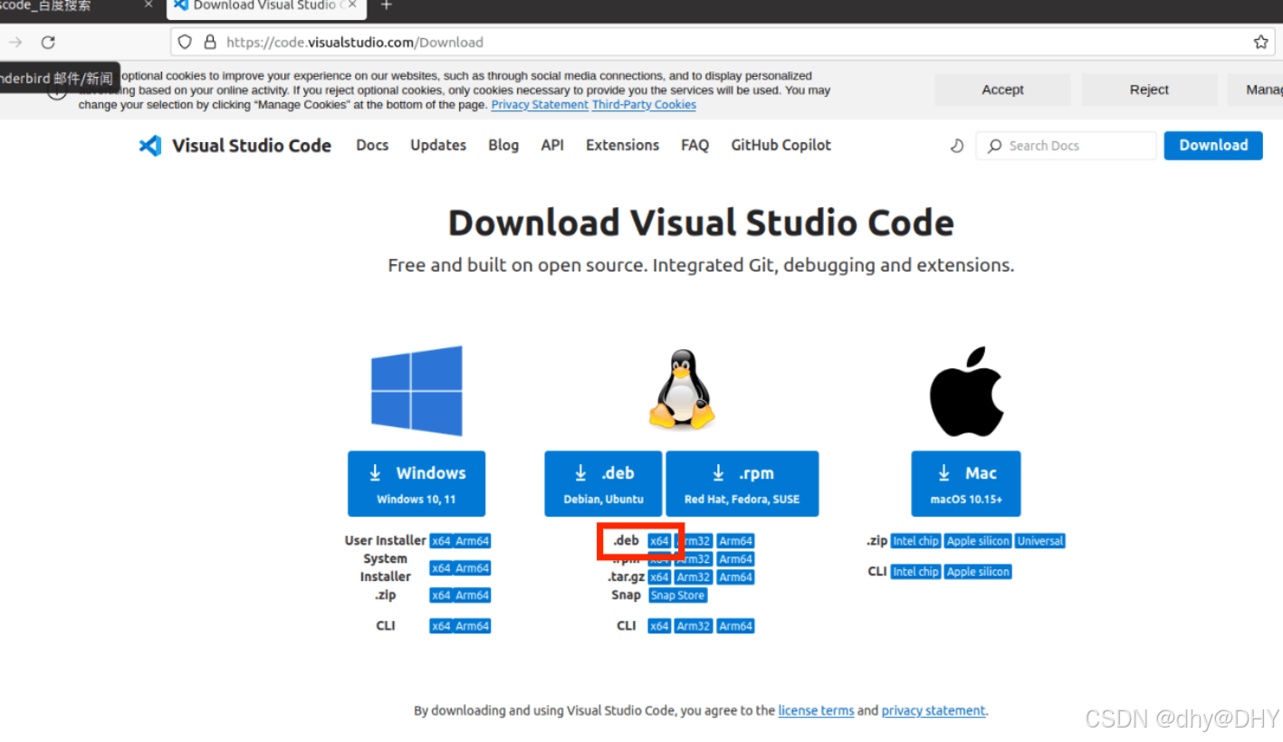
Task: Open the Third-Party Cookies link
Action: pos(644,105)
